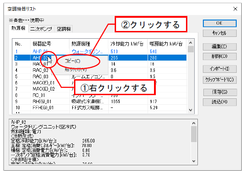This screenshot has width=244, height=173.
Task: Click the 燃料種類: 電力 line in details
Action: (x=26, y=132)
